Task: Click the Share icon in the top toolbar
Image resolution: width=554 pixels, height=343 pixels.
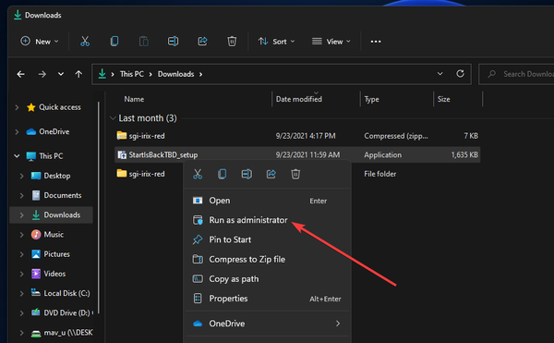Action: coord(202,42)
